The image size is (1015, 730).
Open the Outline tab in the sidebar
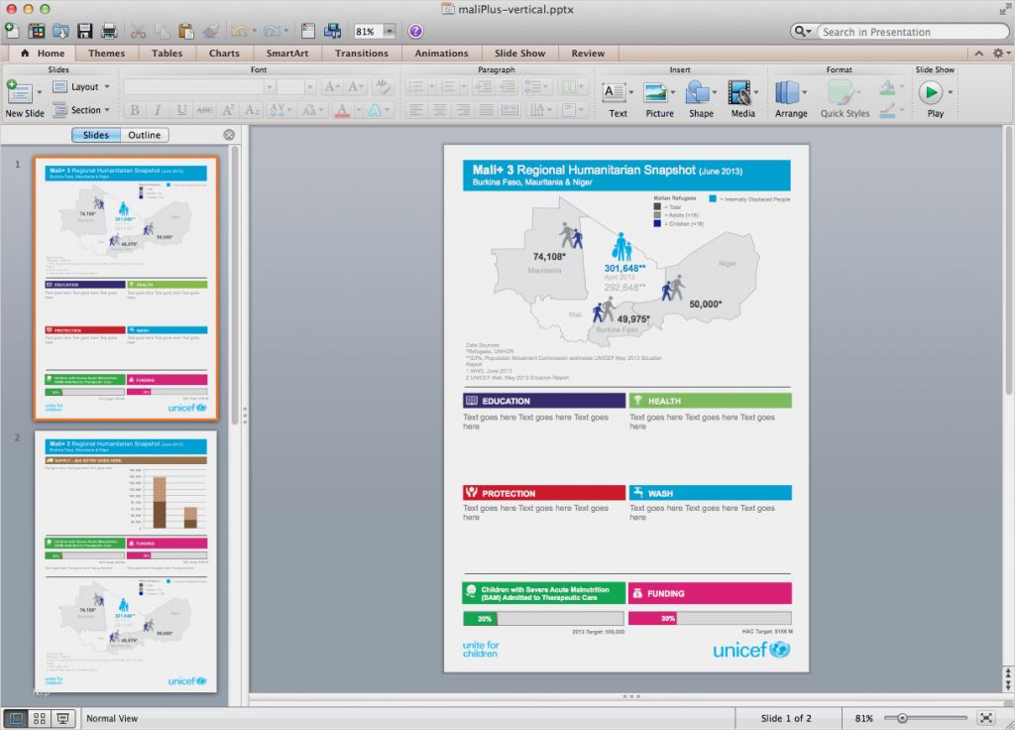click(144, 134)
